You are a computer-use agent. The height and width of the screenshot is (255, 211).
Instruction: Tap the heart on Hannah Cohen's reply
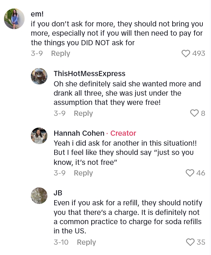click(x=190, y=173)
